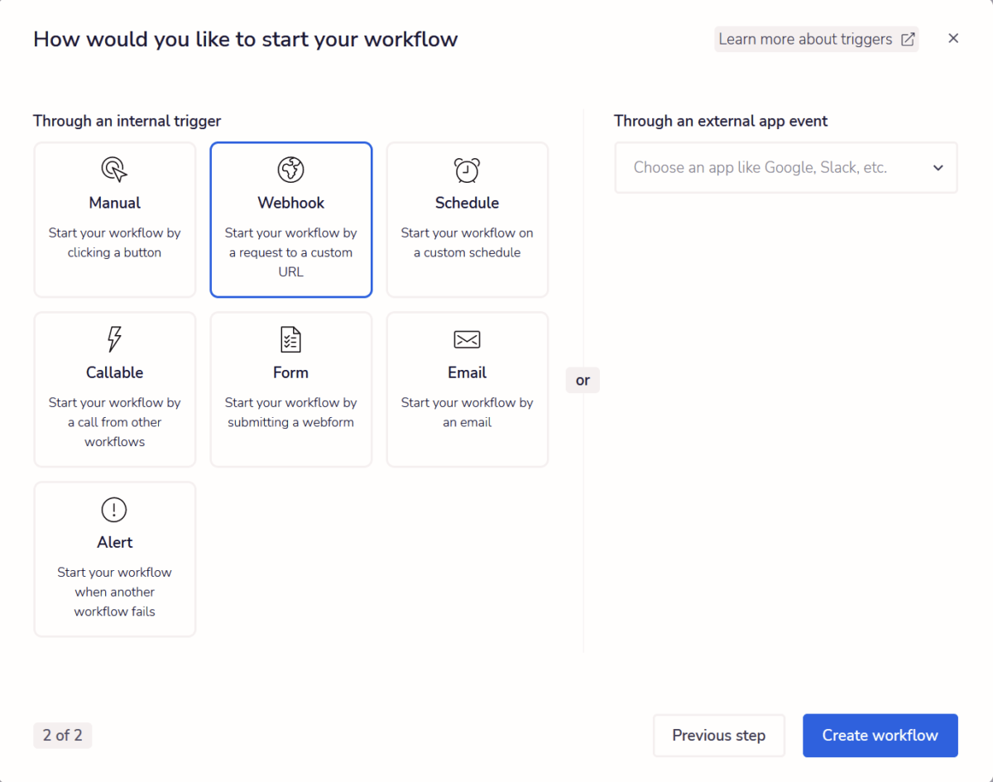Click the Alert exclamation icon
The height and width of the screenshot is (782, 993).
point(114,509)
